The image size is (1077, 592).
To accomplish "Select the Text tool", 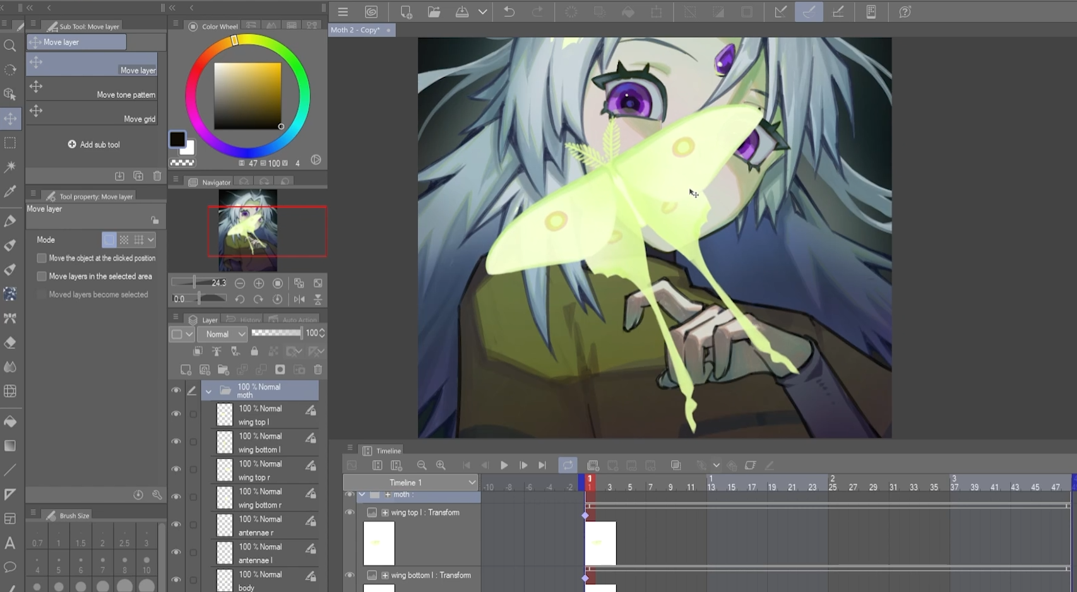I will click(10, 543).
